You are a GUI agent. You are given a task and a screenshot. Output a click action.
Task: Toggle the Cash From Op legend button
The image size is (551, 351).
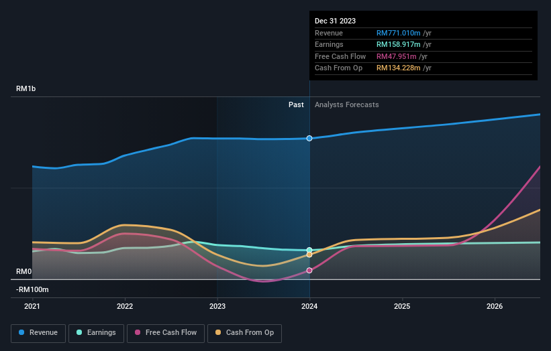[x=244, y=333]
